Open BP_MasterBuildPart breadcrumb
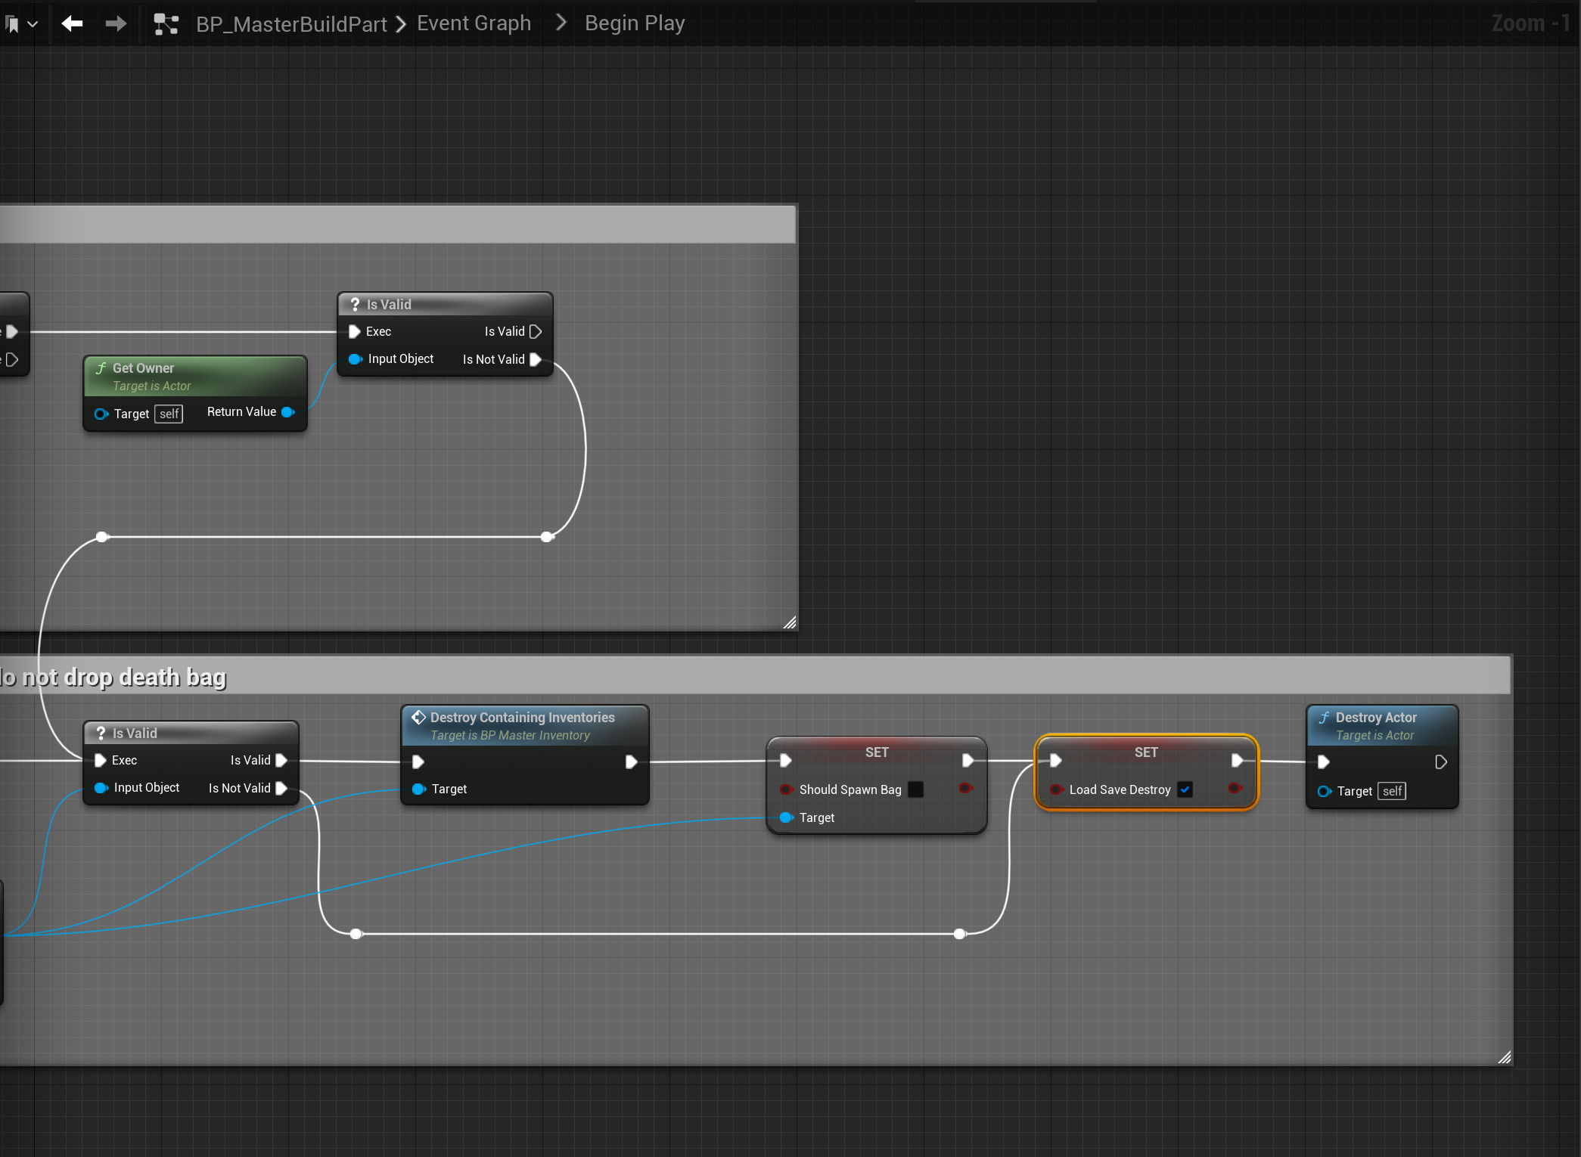This screenshot has width=1581, height=1157. click(291, 24)
